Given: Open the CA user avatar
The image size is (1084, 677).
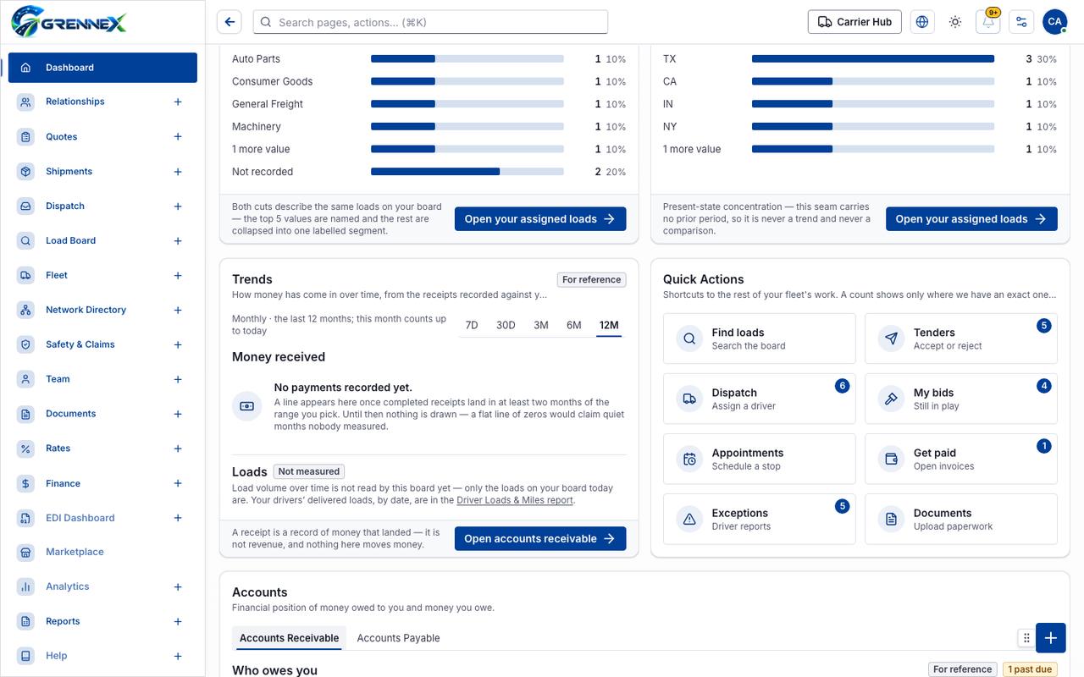Looking at the screenshot, I should (x=1054, y=22).
